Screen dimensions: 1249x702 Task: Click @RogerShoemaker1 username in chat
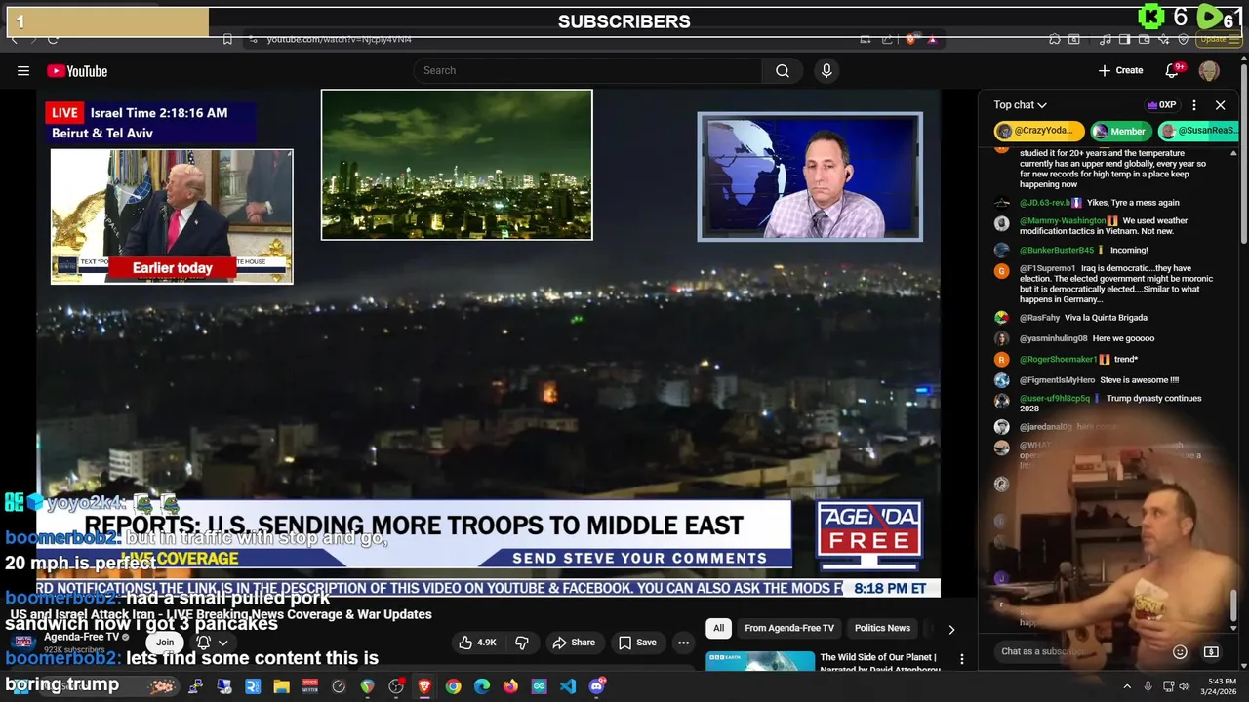point(1058,360)
